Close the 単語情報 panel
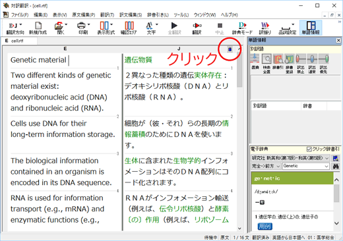This screenshot has width=343, height=241. (338, 40)
